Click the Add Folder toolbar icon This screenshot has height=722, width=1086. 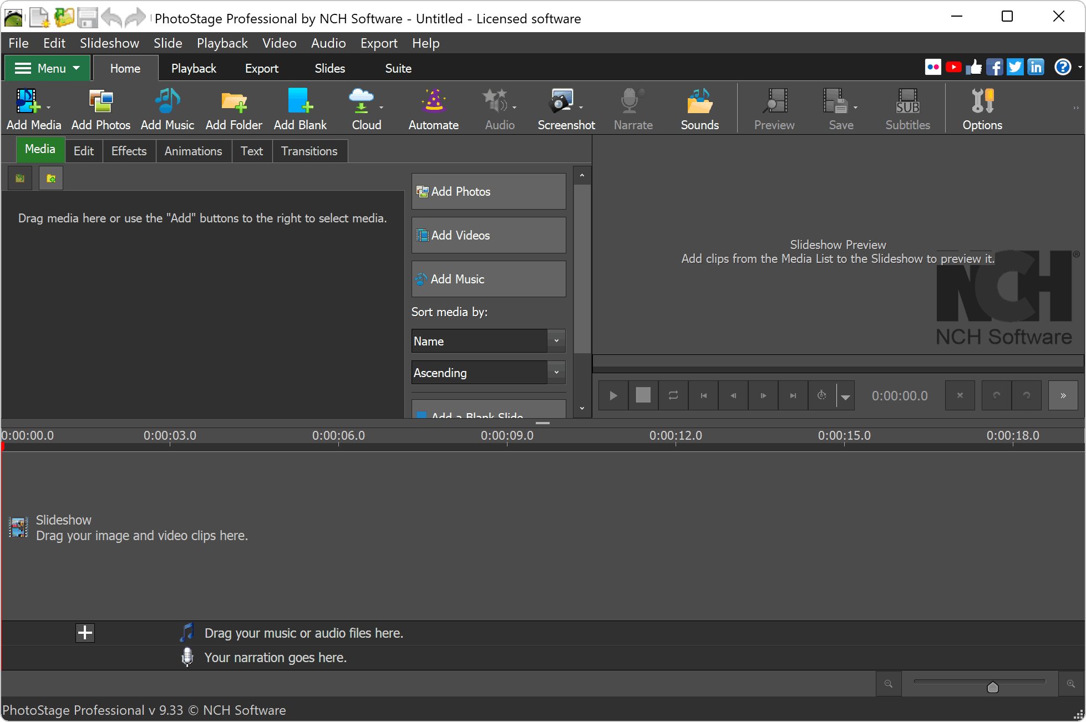pyautogui.click(x=234, y=109)
